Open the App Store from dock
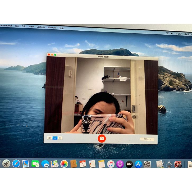The height and width of the screenshot is (192, 192). pos(138,164)
